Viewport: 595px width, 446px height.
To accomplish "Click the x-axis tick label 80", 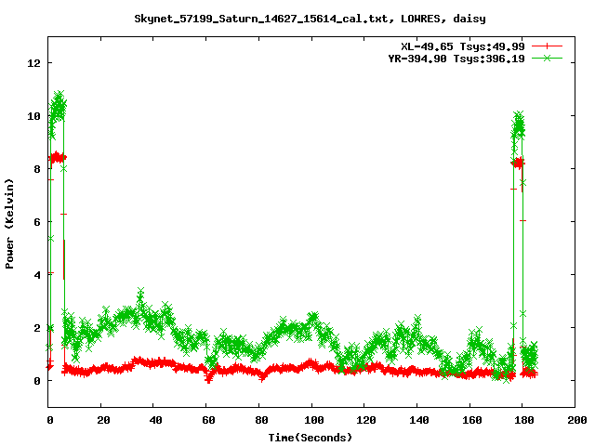I will (x=260, y=420).
